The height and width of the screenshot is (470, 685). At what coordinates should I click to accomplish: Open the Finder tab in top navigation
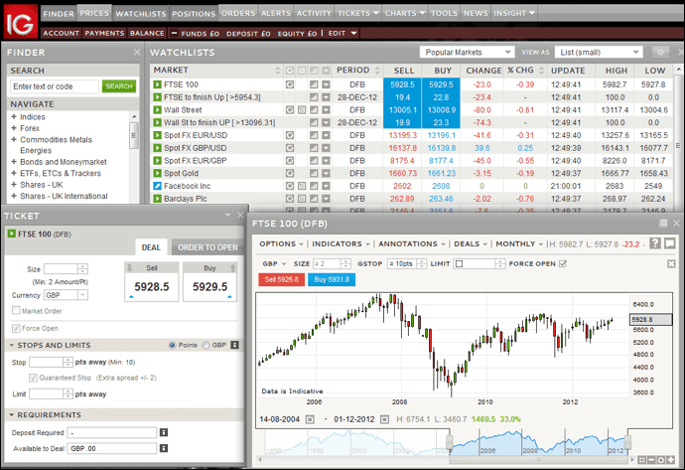(59, 14)
